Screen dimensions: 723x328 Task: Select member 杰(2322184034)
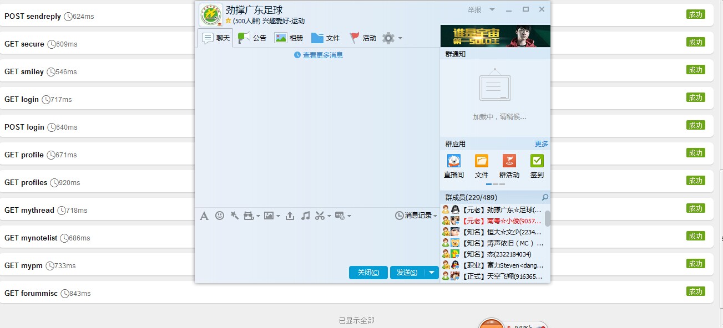(492, 254)
